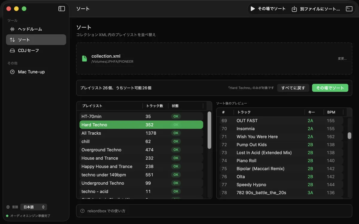Click the green audio engine status dot
This screenshot has width=359, height=224.
point(7,216)
